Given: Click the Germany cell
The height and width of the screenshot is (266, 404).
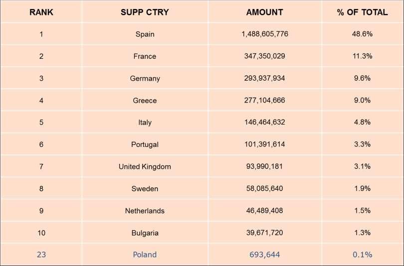Looking at the screenshot, I should click(x=145, y=78).
